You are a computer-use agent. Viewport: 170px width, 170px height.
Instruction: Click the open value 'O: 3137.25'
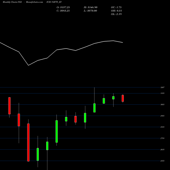click(63, 7)
